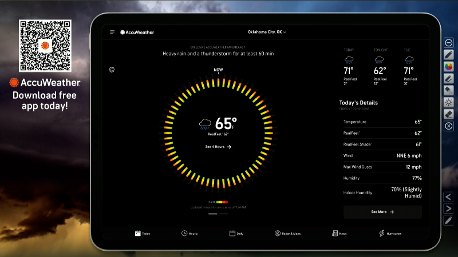Click the Today's Details heading
Viewport: 458px width, 257px height.
click(358, 103)
